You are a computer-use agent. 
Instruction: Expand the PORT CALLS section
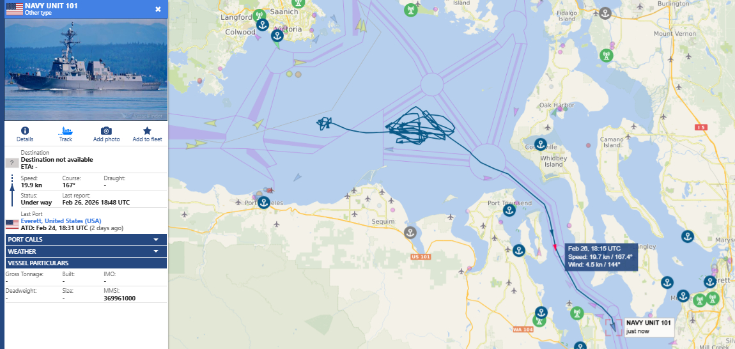click(x=86, y=239)
